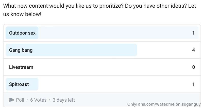Image resolution: width=203 pixels, height=109 pixels.
Task: Click the vote count 0 beside Livestream
Action: (193, 67)
